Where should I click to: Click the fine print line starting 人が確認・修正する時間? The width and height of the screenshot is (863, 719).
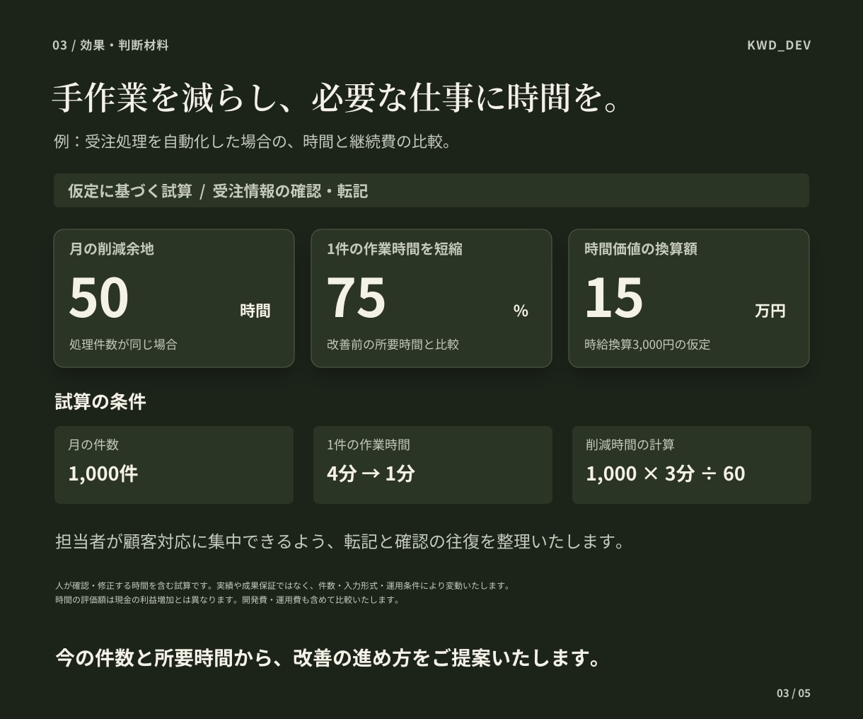point(283,586)
